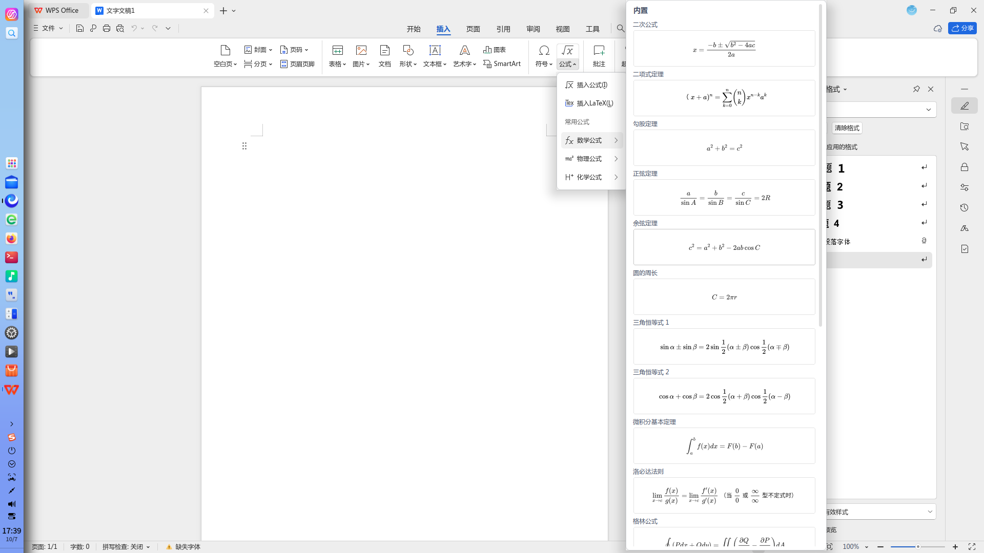
Task: Click the 分享 share button
Action: (x=962, y=28)
